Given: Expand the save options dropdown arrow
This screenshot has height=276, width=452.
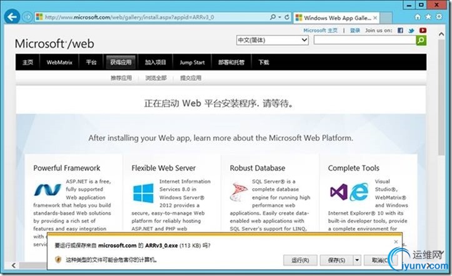Looking at the screenshot, I should click(357, 260).
